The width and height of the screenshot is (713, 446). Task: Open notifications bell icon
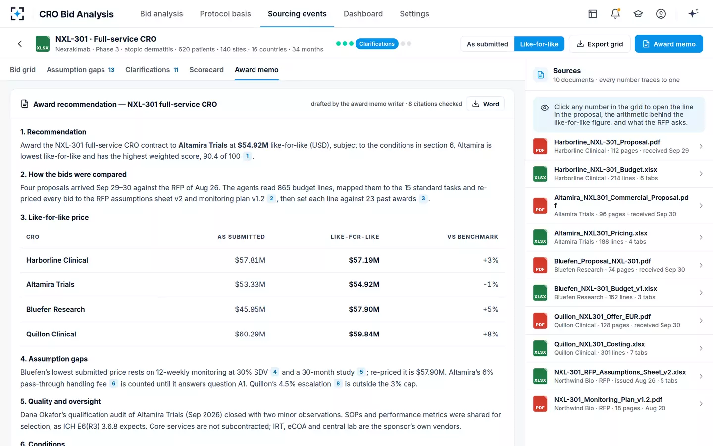point(615,14)
